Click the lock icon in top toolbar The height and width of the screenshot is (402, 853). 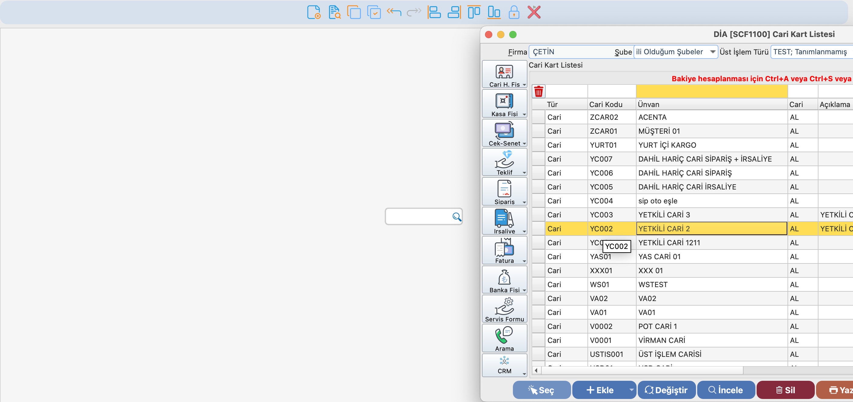click(513, 13)
